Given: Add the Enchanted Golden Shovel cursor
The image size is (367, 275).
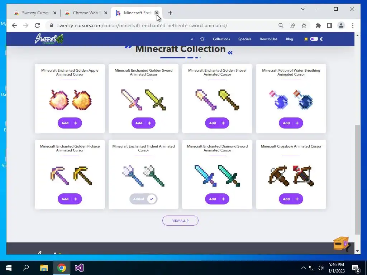Looking at the screenshot, I should [x=217, y=123].
